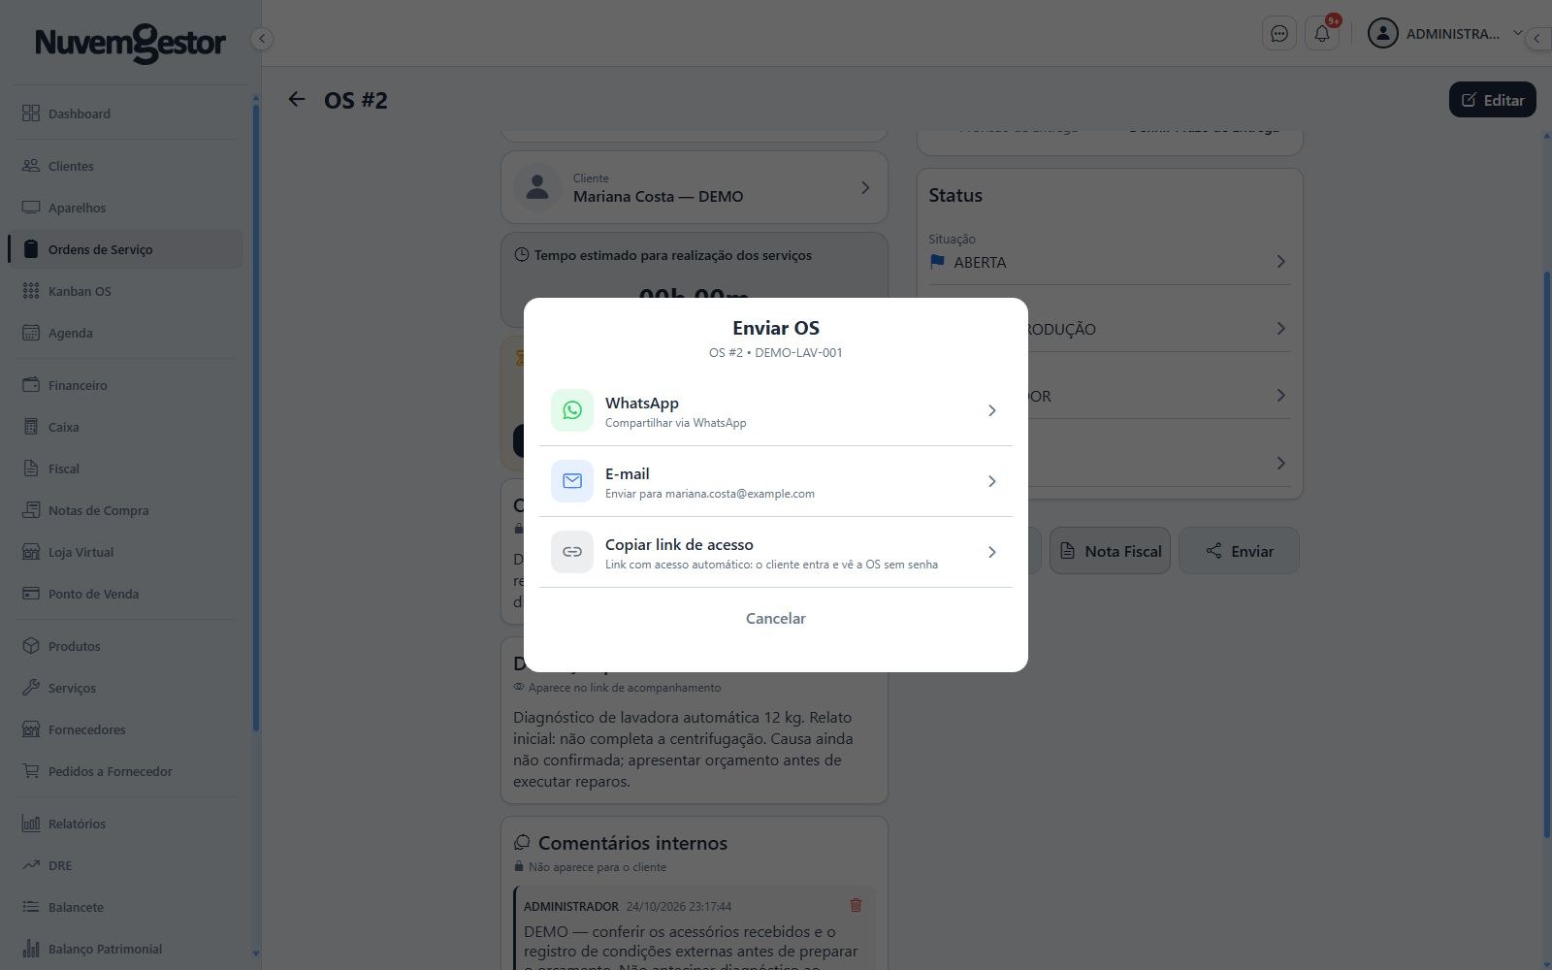1552x970 pixels.
Task: Open the notifications bell icon
Action: pyautogui.click(x=1322, y=34)
